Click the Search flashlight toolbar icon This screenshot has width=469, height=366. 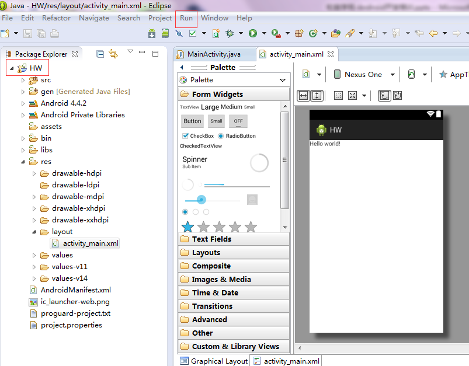coord(350,33)
